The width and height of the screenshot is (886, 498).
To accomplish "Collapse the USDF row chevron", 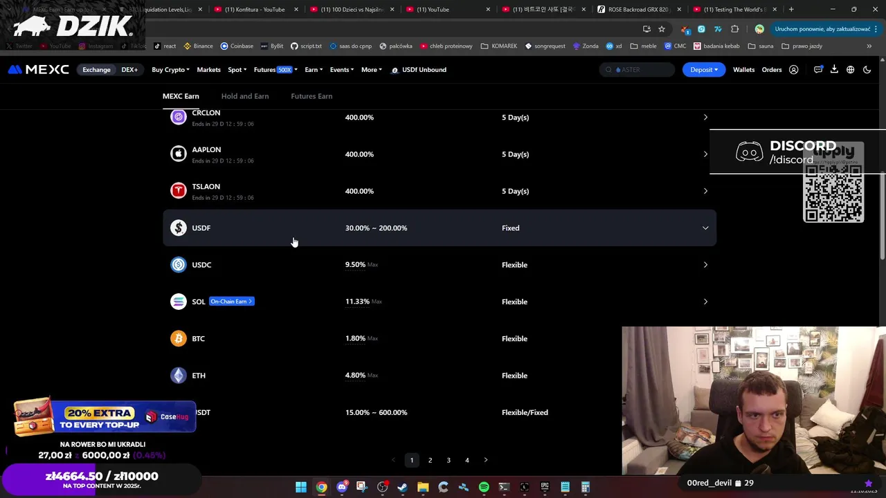I will [705, 228].
